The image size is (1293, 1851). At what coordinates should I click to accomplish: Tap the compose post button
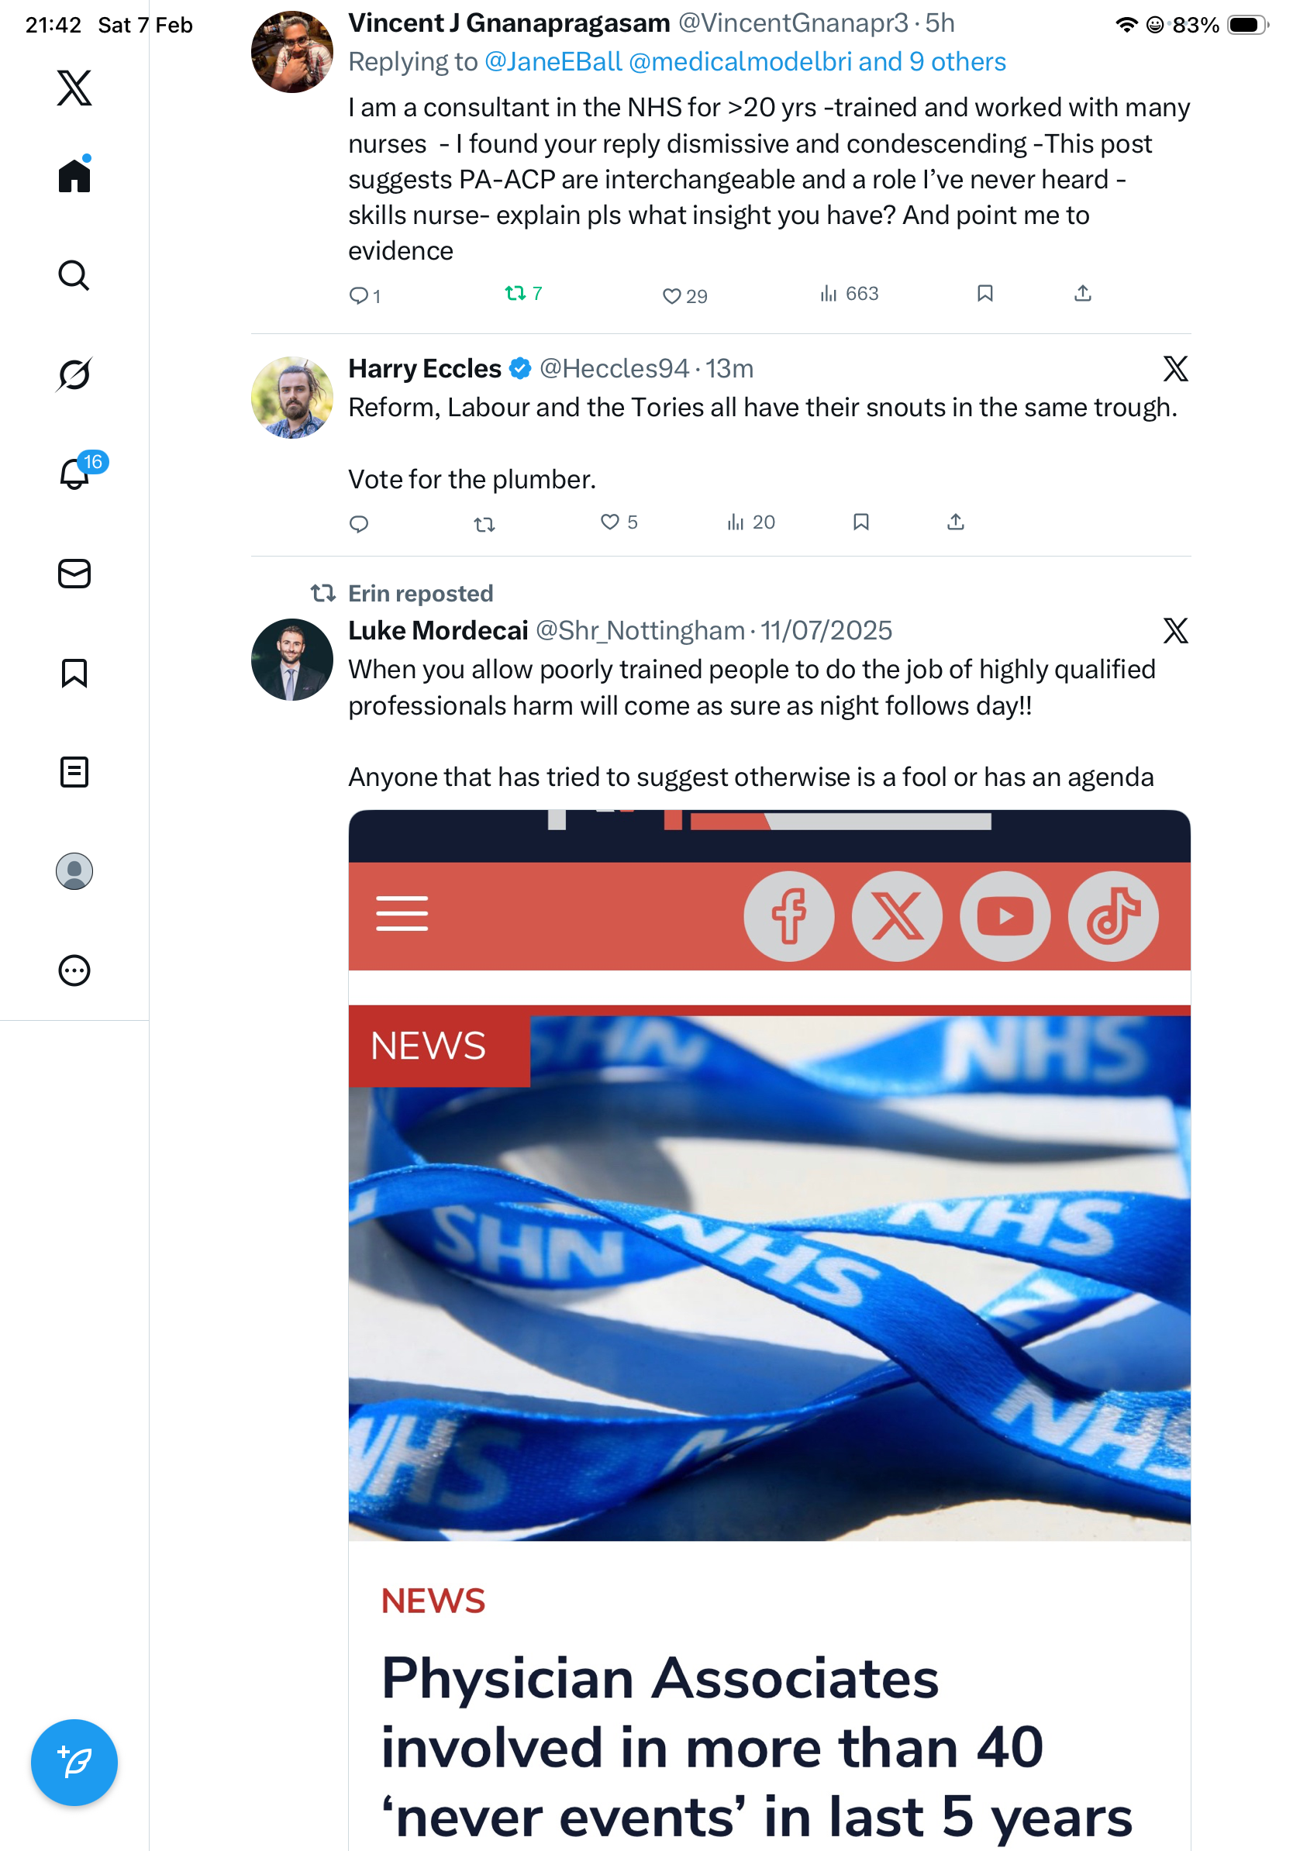(x=74, y=1763)
